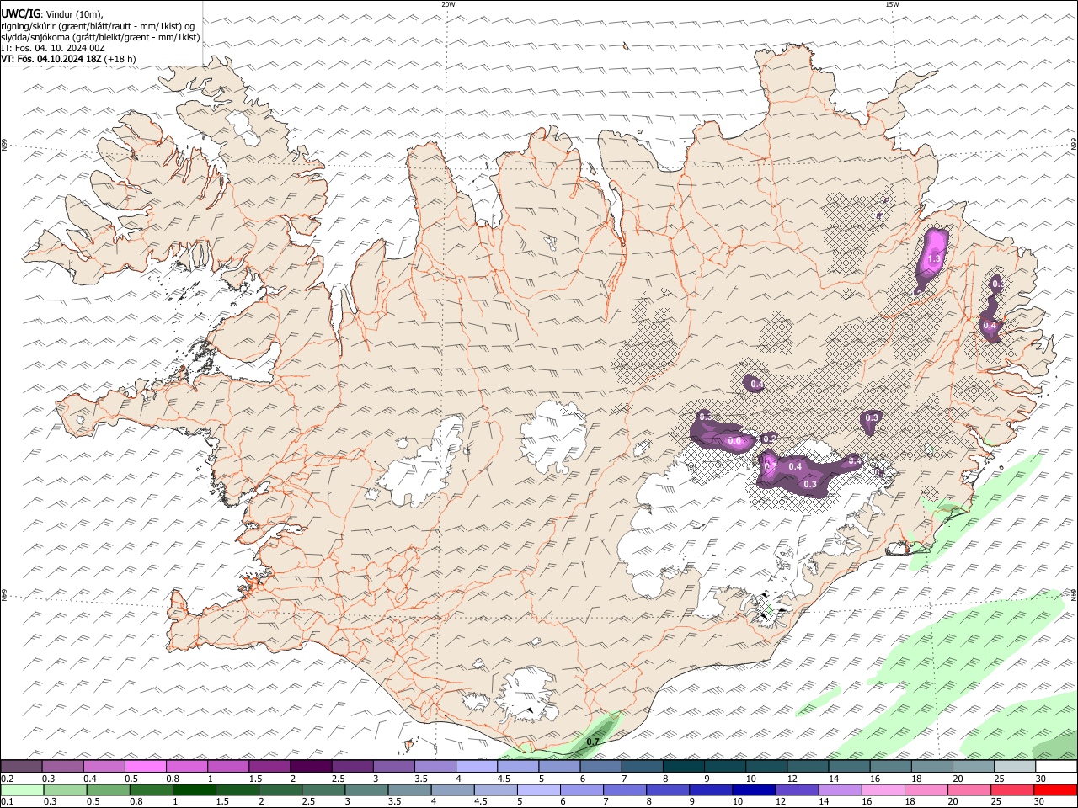Select the pale green 0.1 swatch in bottom row
This screenshot has height=808, width=1078.
click(x=22, y=790)
